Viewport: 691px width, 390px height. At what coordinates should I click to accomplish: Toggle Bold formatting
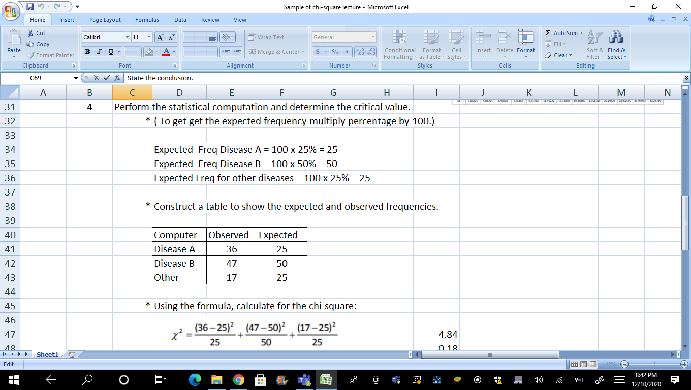pos(88,52)
